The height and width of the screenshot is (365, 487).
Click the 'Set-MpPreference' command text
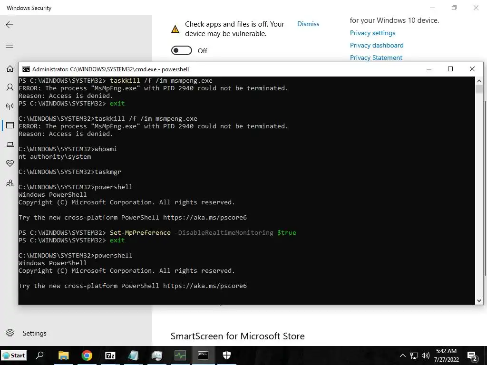point(140,233)
